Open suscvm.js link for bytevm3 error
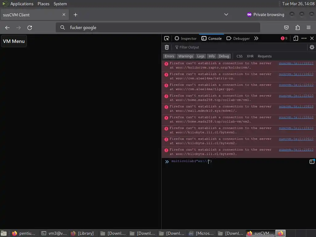The height and width of the screenshot is (237, 316). coord(296,150)
